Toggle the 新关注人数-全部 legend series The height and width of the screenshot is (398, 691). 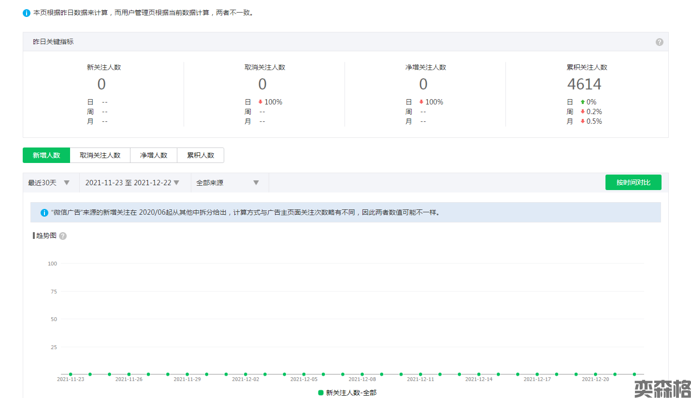347,393
